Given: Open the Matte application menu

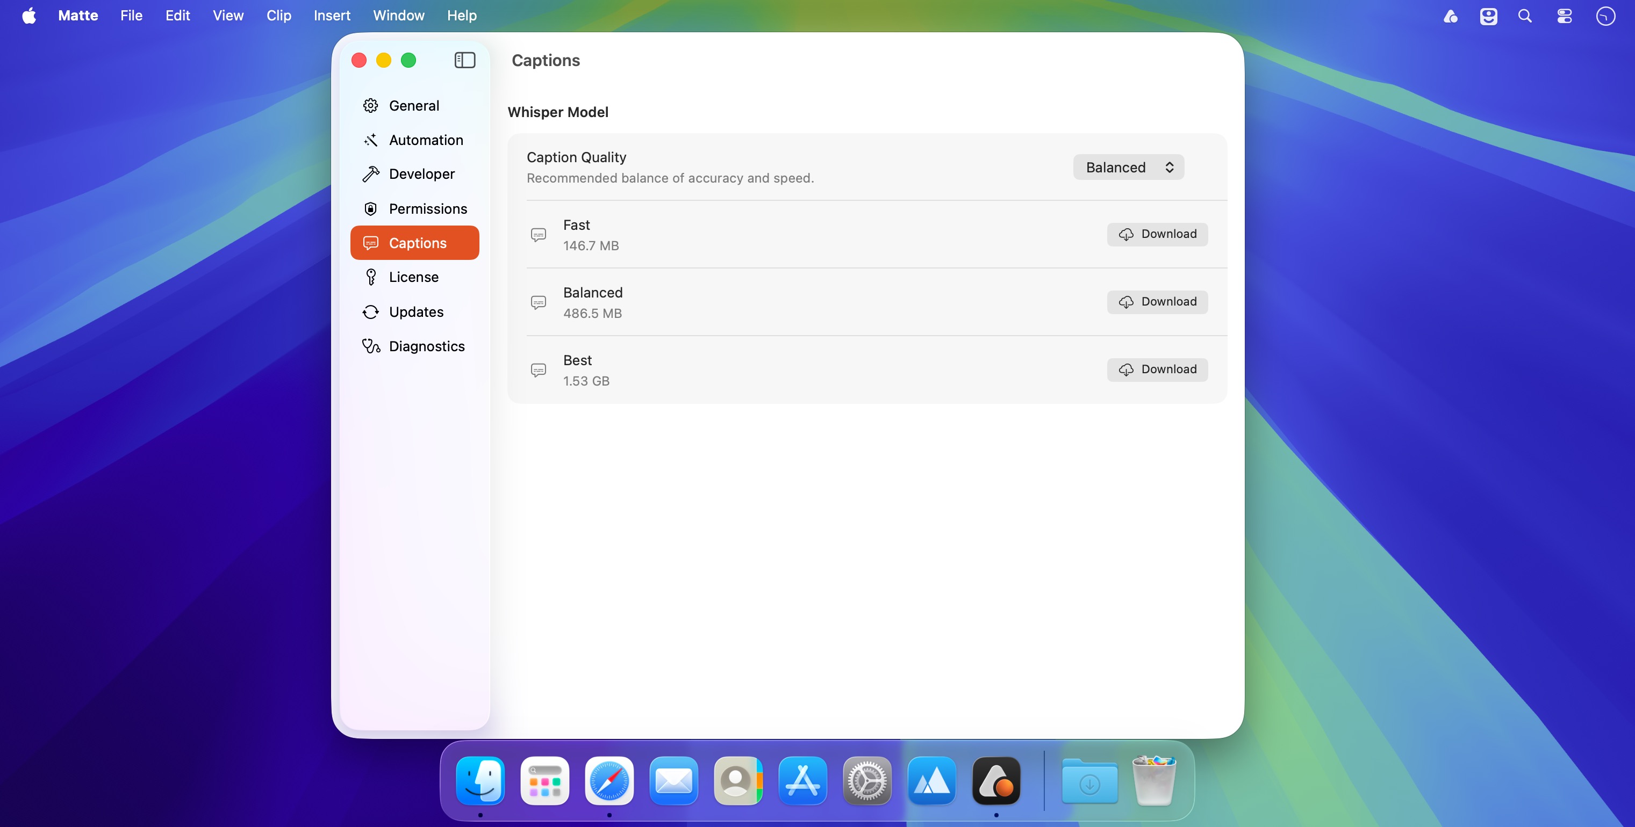Looking at the screenshot, I should (78, 15).
